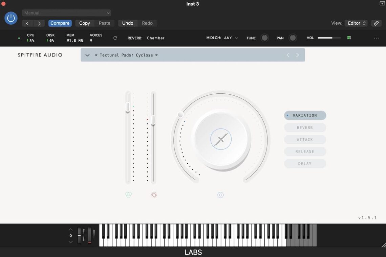386x257 pixels.
Task: Click the blue circle icon below the knob
Action: (220, 195)
